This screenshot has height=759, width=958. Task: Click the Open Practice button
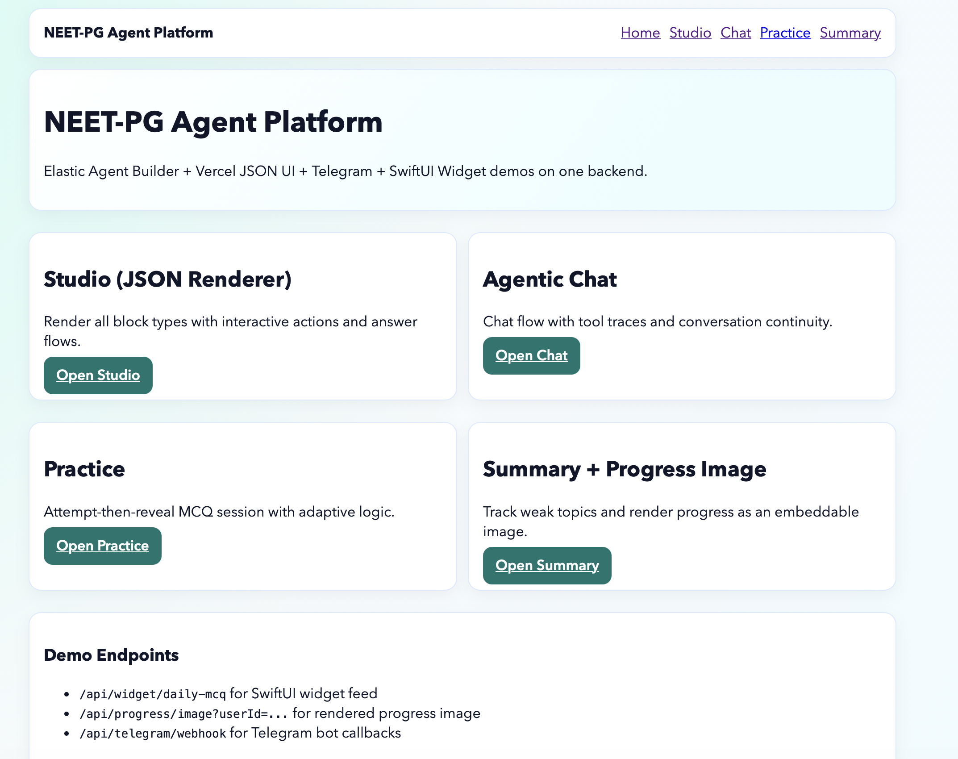click(x=102, y=546)
